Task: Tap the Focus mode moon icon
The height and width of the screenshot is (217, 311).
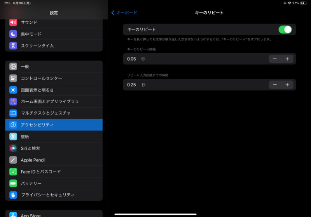Action: coord(13,34)
